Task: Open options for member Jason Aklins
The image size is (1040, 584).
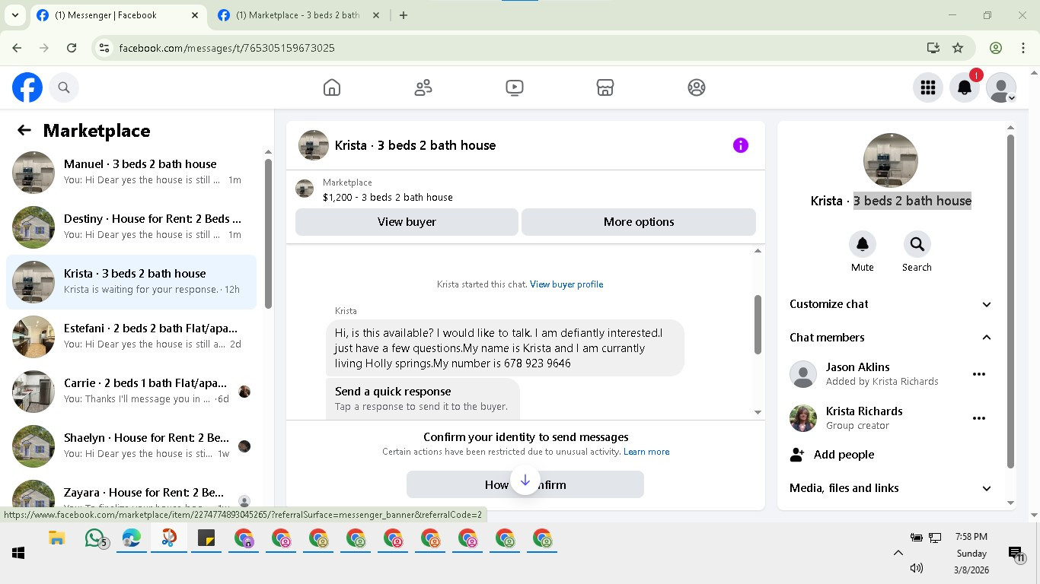Action: pyautogui.click(x=979, y=374)
